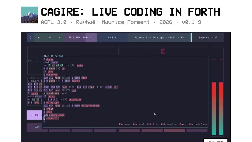Click the pause button in transport bar
The width and height of the screenshot is (252, 142).
(50, 38)
